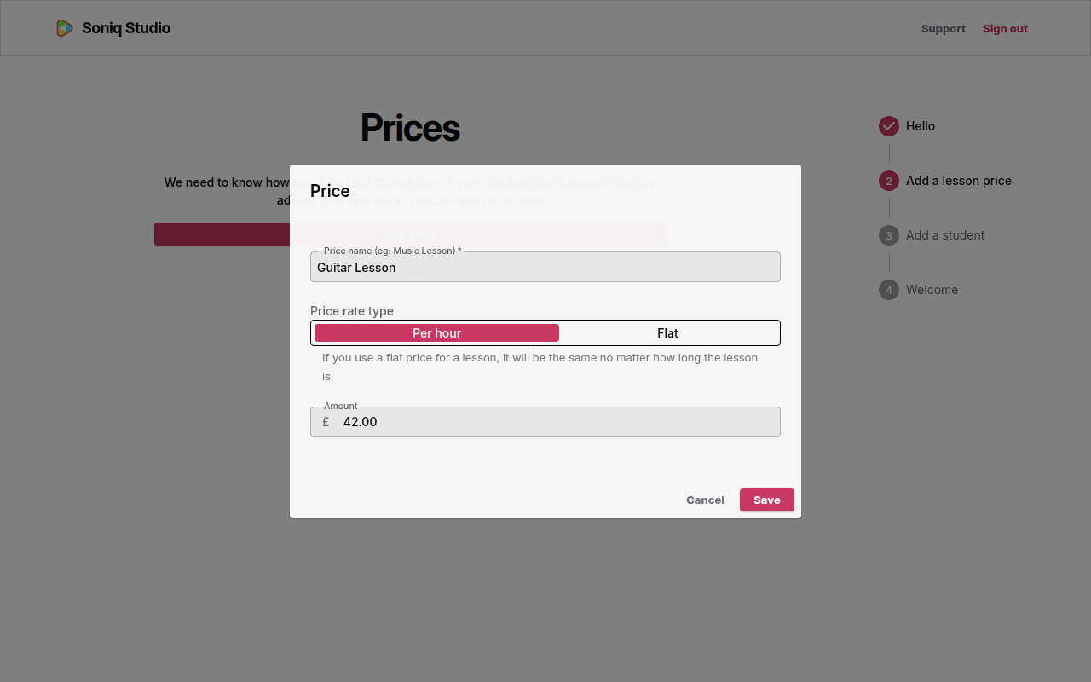Click the Soniq Studio brand name

[126, 28]
